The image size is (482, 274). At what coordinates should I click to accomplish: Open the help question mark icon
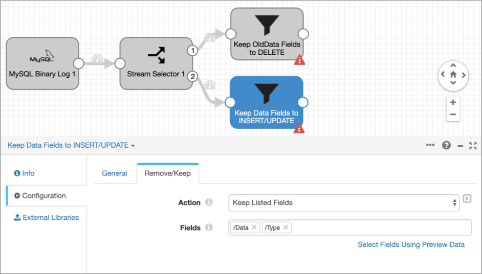click(x=446, y=145)
